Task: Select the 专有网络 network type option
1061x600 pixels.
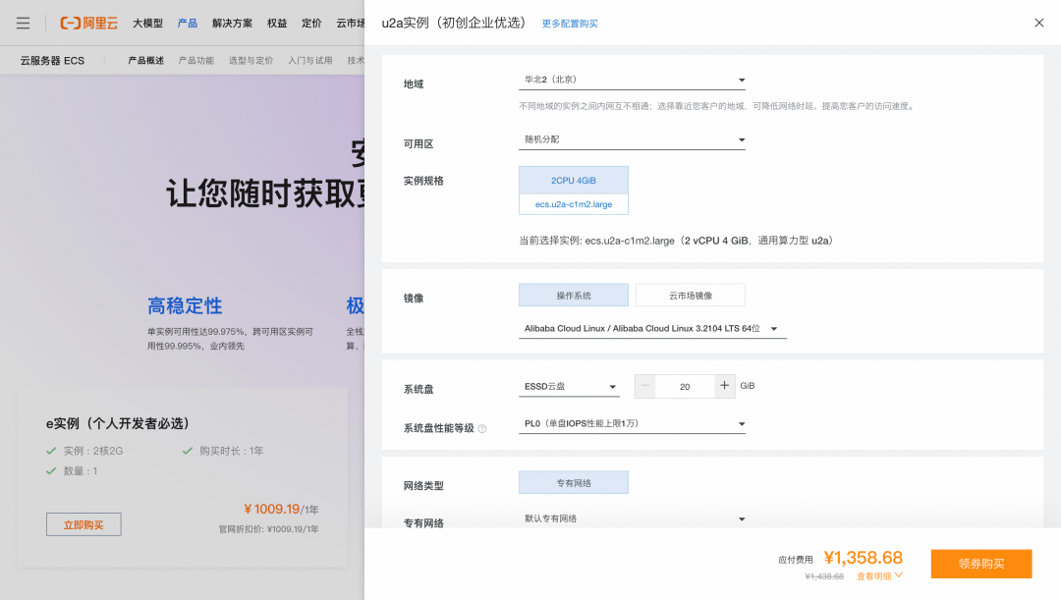Action: point(574,483)
